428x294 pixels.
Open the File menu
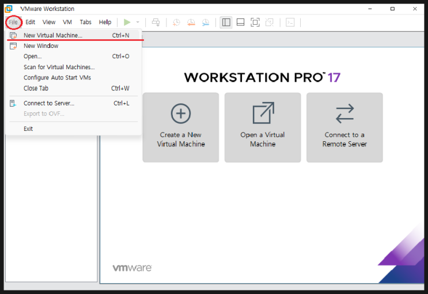click(x=13, y=22)
